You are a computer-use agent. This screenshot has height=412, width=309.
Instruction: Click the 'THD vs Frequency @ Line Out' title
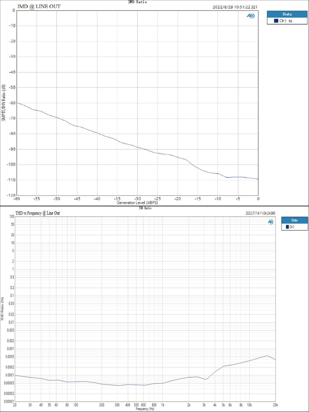38,213
